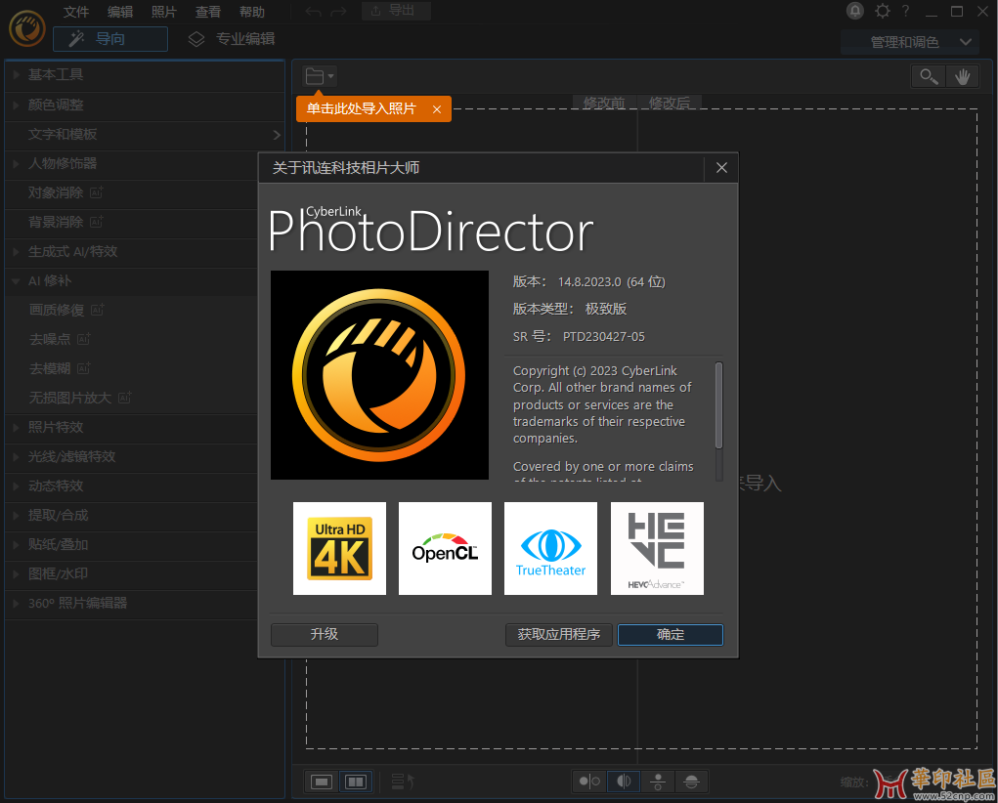Open the notification bell icon
The image size is (998, 803).
coord(854,11)
